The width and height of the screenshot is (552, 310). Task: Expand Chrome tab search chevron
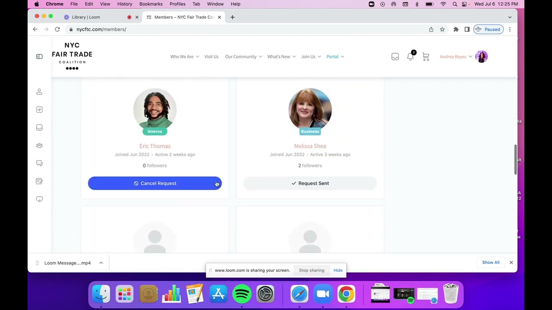coord(510,17)
